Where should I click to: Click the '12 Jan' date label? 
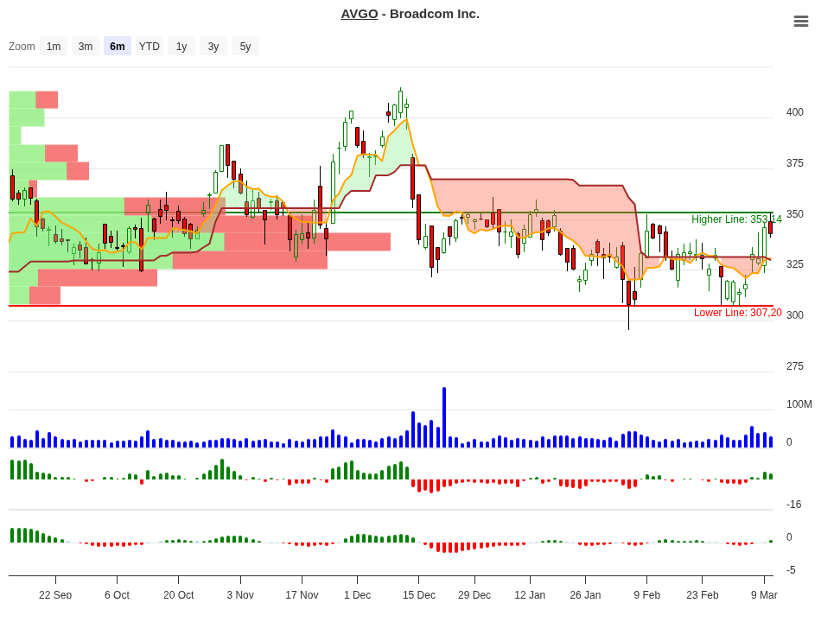530,594
